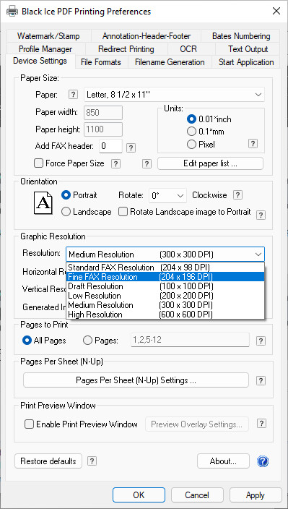Screen dimensions: 288x509
Task: Click the Restore defaults button
Action: (x=48, y=461)
